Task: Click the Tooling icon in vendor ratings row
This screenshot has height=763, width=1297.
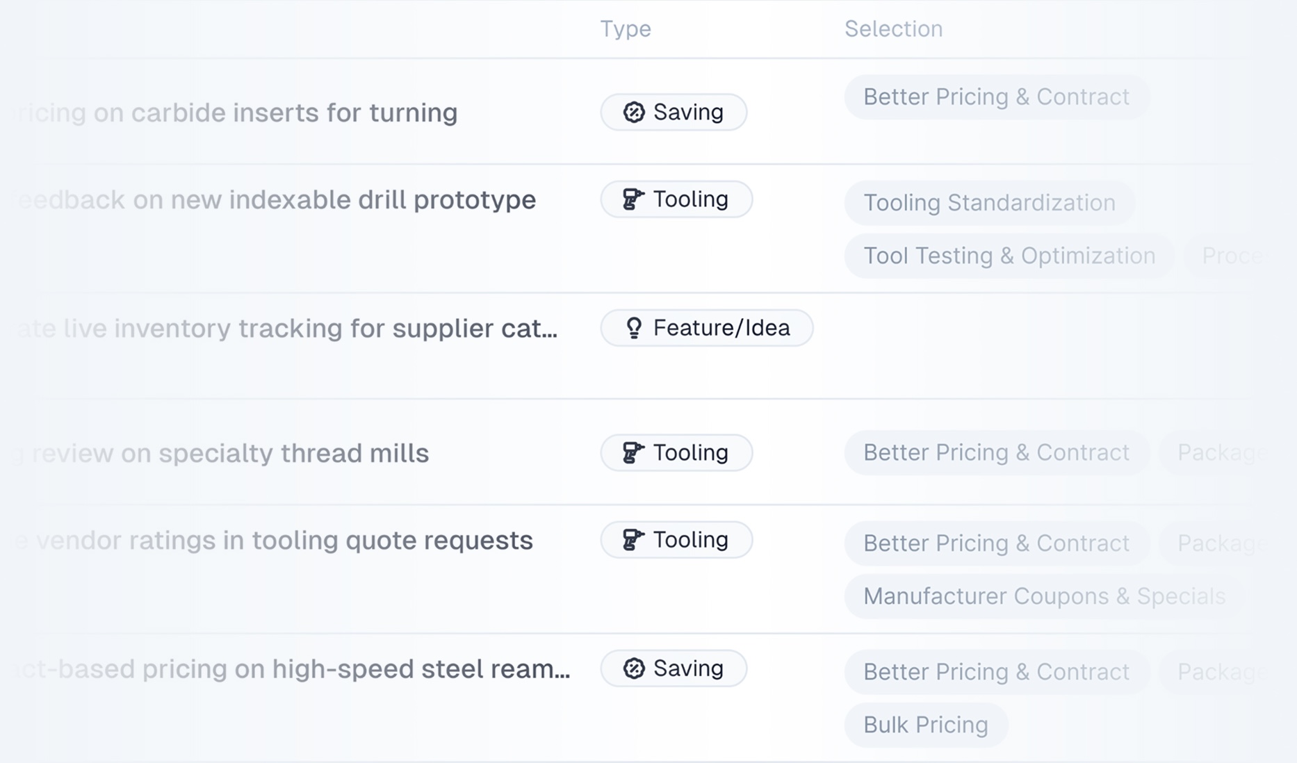Action: (633, 539)
